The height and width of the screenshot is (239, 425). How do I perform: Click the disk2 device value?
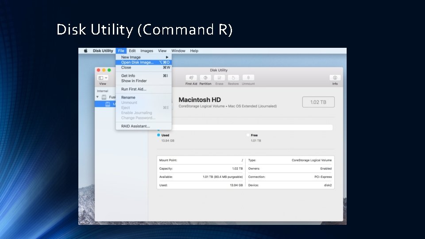[328, 185]
